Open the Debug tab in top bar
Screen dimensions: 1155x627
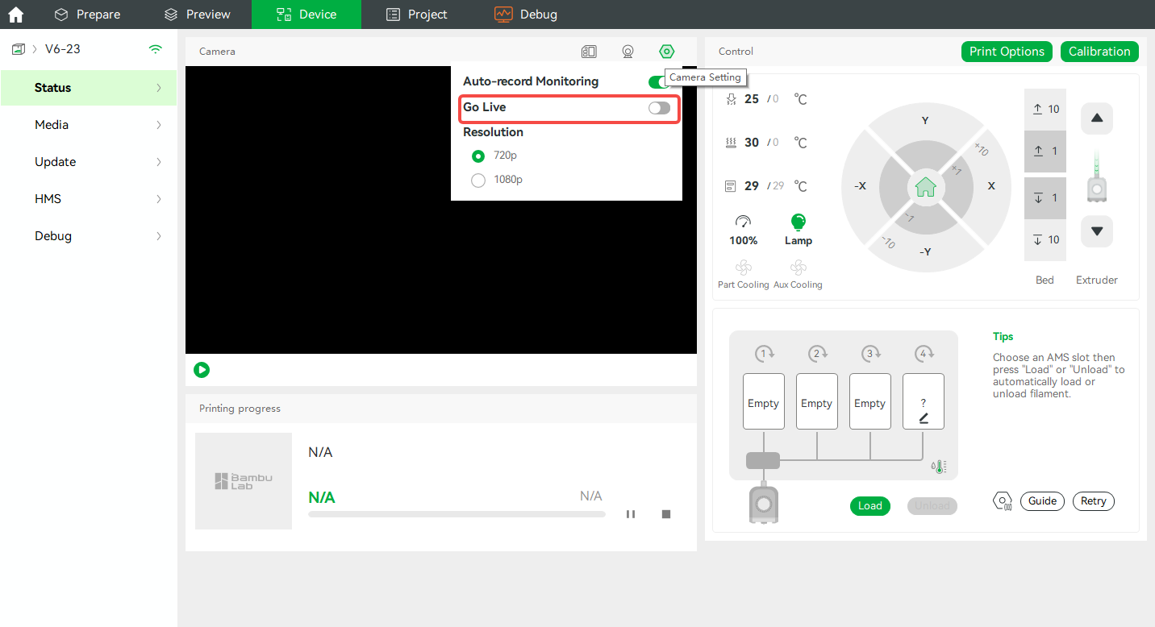(526, 15)
